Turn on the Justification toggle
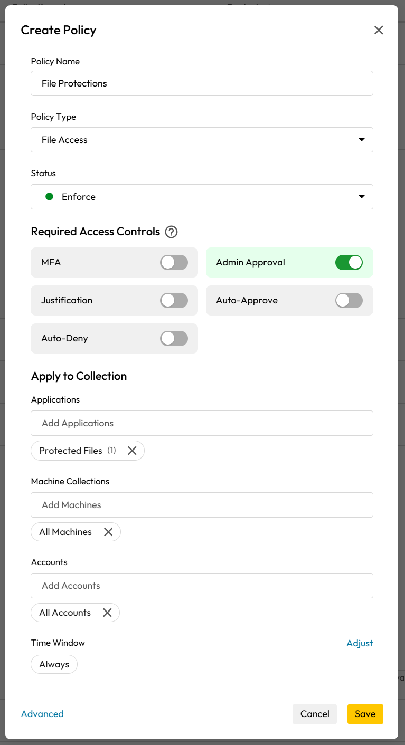Screen dimensions: 405x745 pos(174,300)
